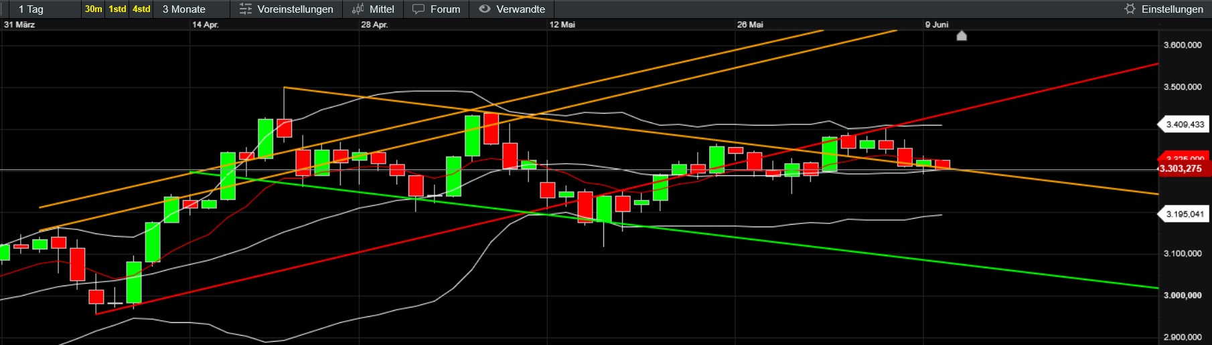Image resolution: width=1212 pixels, height=345 pixels.
Task: Open the Voreinstellungen presets menu
Action: tap(286, 9)
